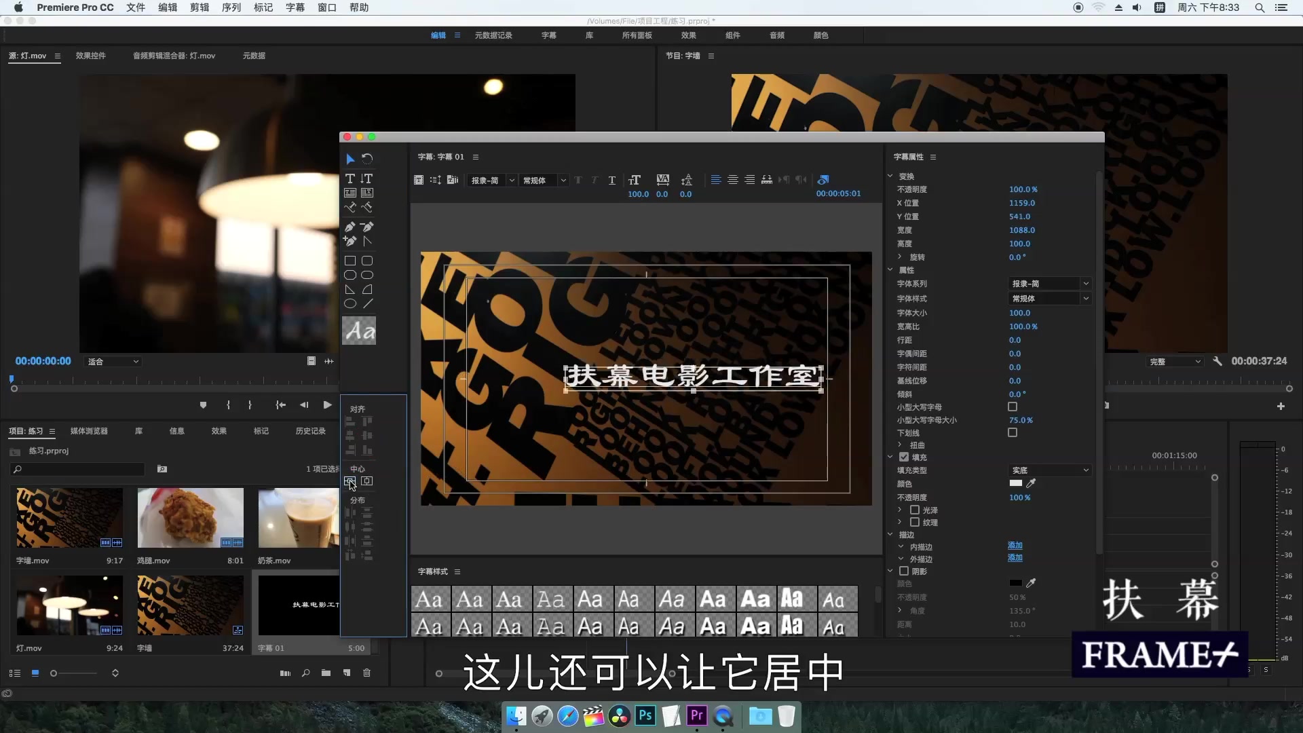Switch to 效果控件 tab
1303x733 pixels.
click(91, 56)
